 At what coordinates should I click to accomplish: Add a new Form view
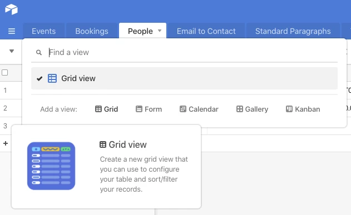pos(149,109)
